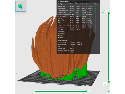Hide Overhang wall lines via its checkbox
This screenshot has width=125, height=94.
(95, 10)
